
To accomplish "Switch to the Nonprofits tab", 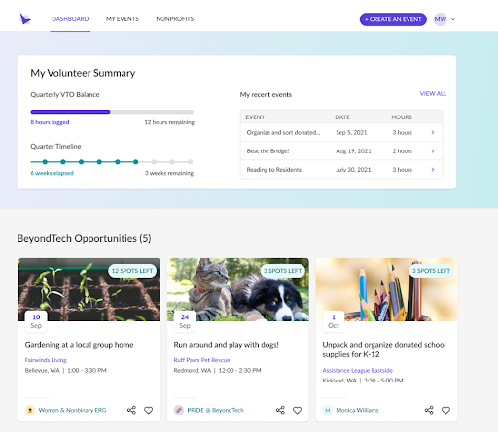I will [175, 19].
